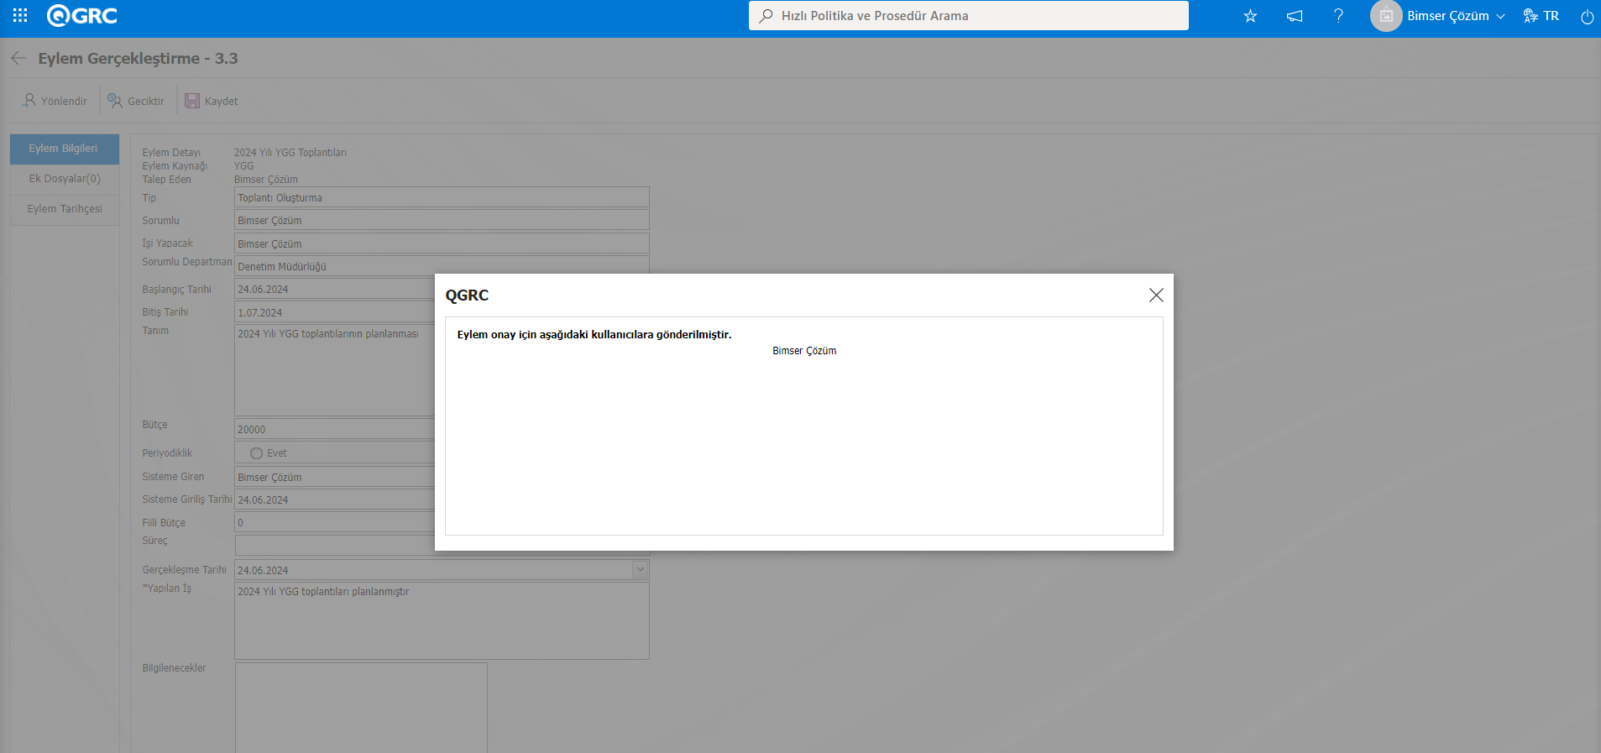Expand the Bimser Çözüm user menu

pyautogui.click(x=1456, y=15)
